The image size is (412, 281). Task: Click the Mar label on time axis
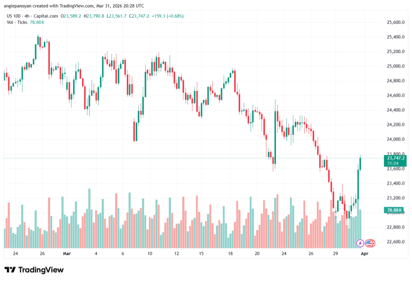[x=67, y=254]
